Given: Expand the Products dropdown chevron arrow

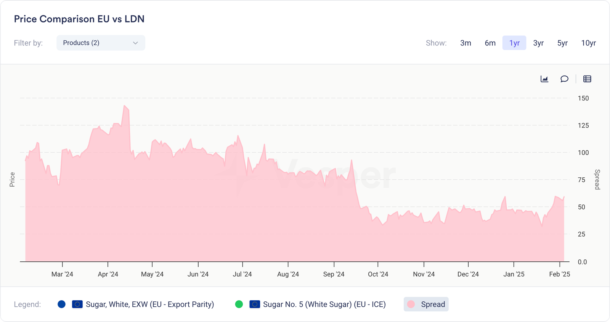Looking at the screenshot, I should click(x=135, y=43).
